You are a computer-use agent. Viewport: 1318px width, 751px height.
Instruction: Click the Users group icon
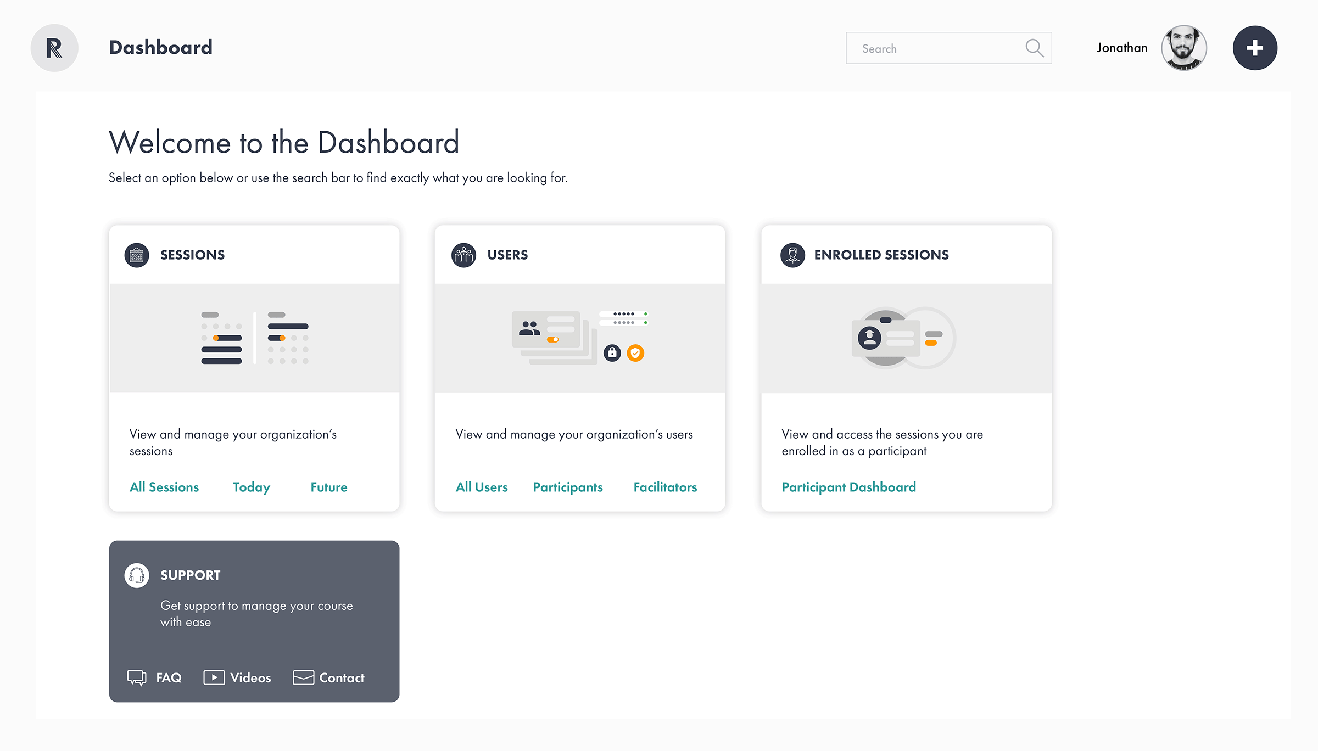pyautogui.click(x=463, y=255)
